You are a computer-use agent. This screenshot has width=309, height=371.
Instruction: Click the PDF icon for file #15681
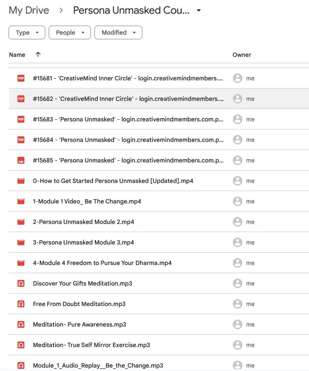(21, 78)
